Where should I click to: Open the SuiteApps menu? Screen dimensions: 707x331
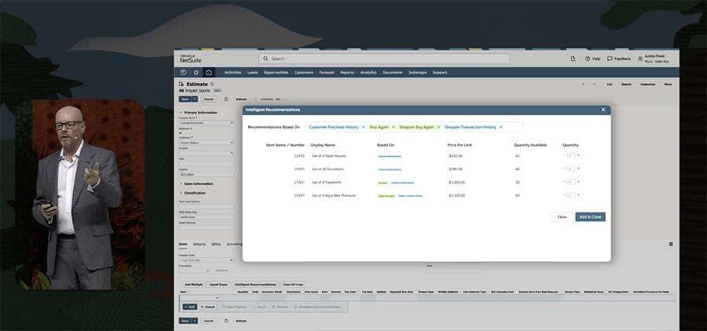[417, 72]
